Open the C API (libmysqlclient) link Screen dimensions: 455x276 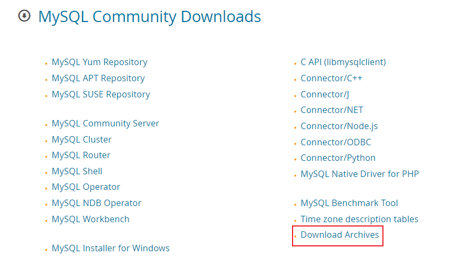point(343,62)
